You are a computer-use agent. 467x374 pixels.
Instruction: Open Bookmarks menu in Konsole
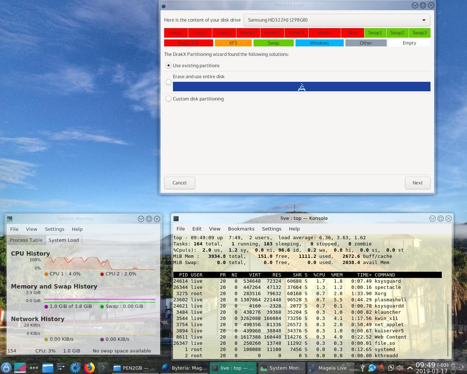point(241,229)
